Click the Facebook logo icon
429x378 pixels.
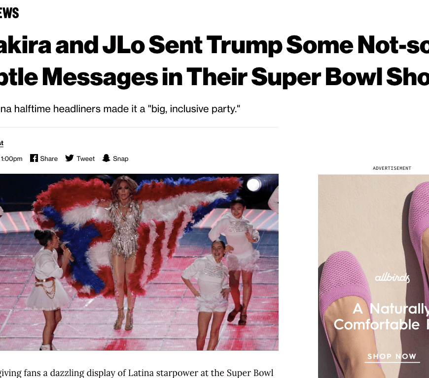click(34, 158)
